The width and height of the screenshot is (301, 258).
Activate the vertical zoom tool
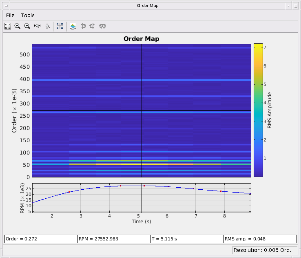[47, 26]
